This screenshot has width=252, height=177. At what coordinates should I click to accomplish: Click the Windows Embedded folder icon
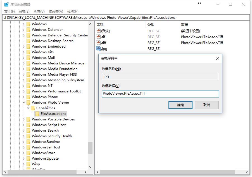[28, 46]
